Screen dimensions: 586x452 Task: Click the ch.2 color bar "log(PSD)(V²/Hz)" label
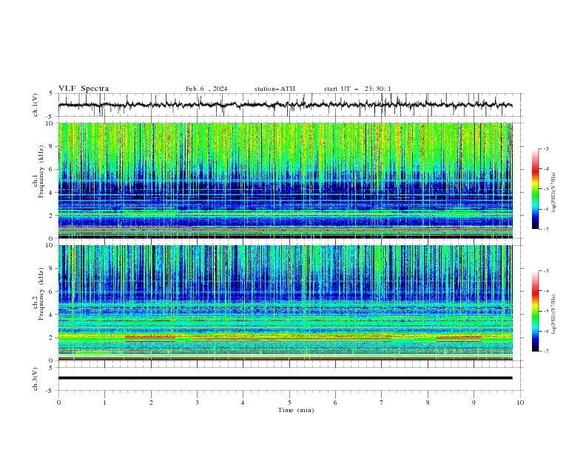click(x=554, y=315)
